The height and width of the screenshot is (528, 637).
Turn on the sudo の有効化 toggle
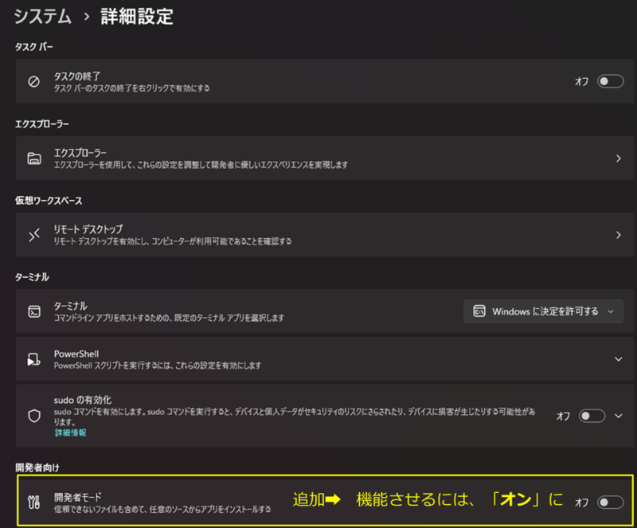[592, 416]
